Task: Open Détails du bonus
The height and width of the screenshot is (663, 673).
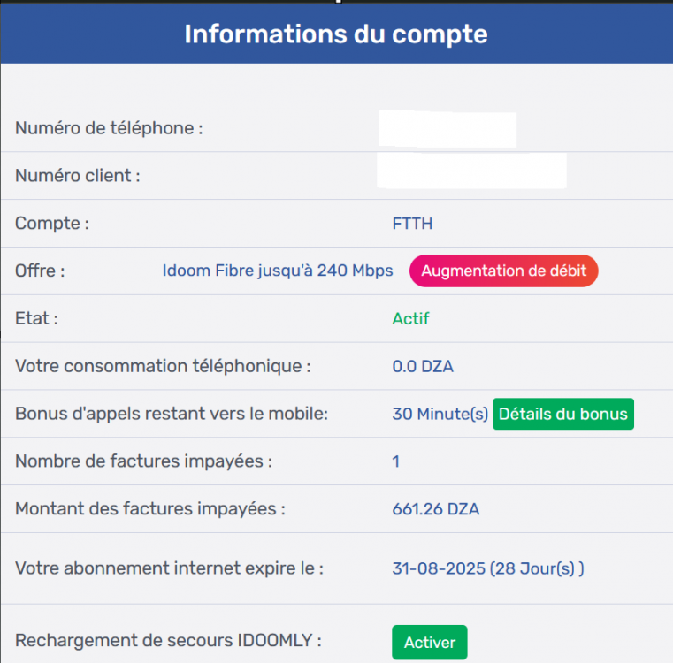Action: [562, 414]
